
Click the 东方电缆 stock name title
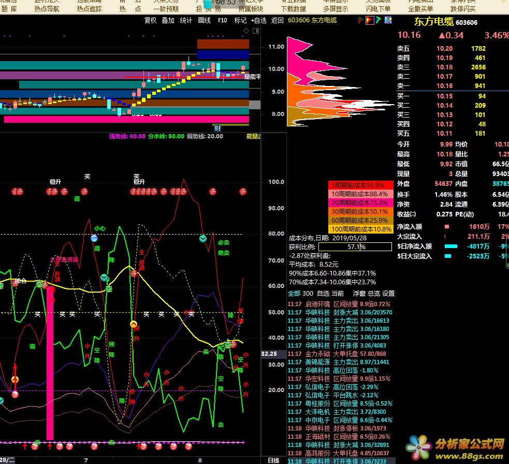tap(434, 21)
